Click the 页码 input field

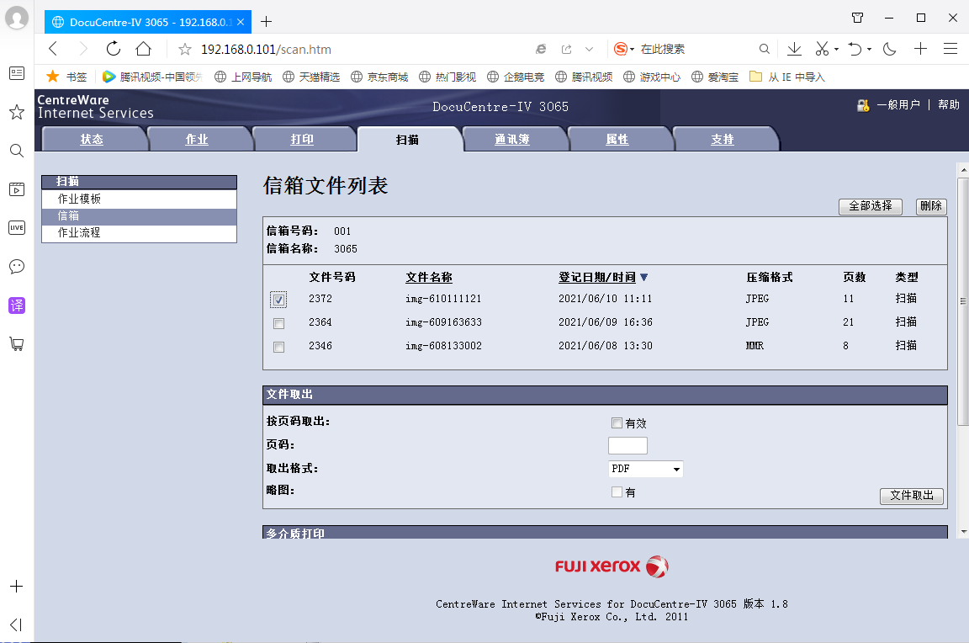pyautogui.click(x=627, y=445)
